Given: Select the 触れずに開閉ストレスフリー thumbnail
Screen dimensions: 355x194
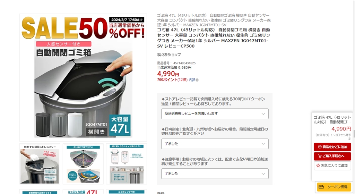Looking at the screenshot, I should (x=40, y=164).
